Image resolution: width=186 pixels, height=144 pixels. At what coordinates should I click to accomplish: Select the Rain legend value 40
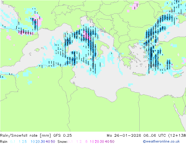pyautogui.click(x=48, y=142)
